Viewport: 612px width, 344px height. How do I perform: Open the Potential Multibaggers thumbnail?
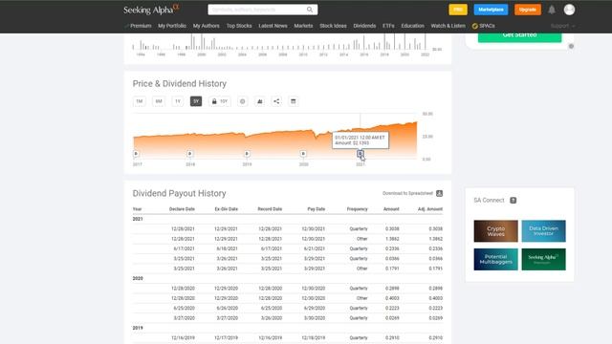click(x=495, y=259)
